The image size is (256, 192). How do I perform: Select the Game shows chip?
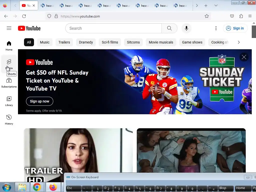coord(192,42)
